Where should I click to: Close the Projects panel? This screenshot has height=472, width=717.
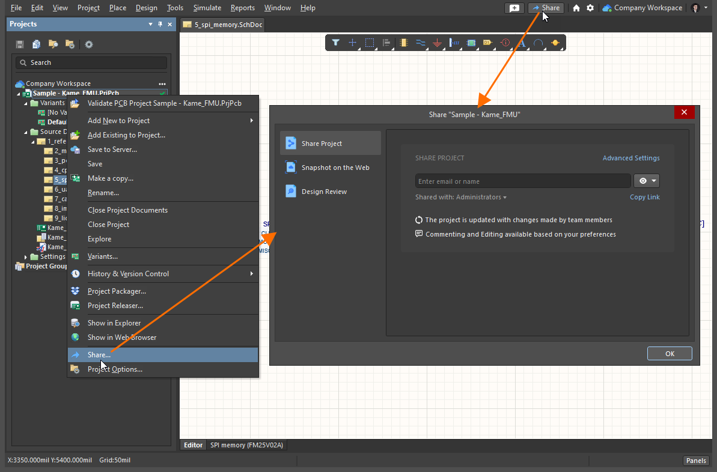(x=170, y=24)
